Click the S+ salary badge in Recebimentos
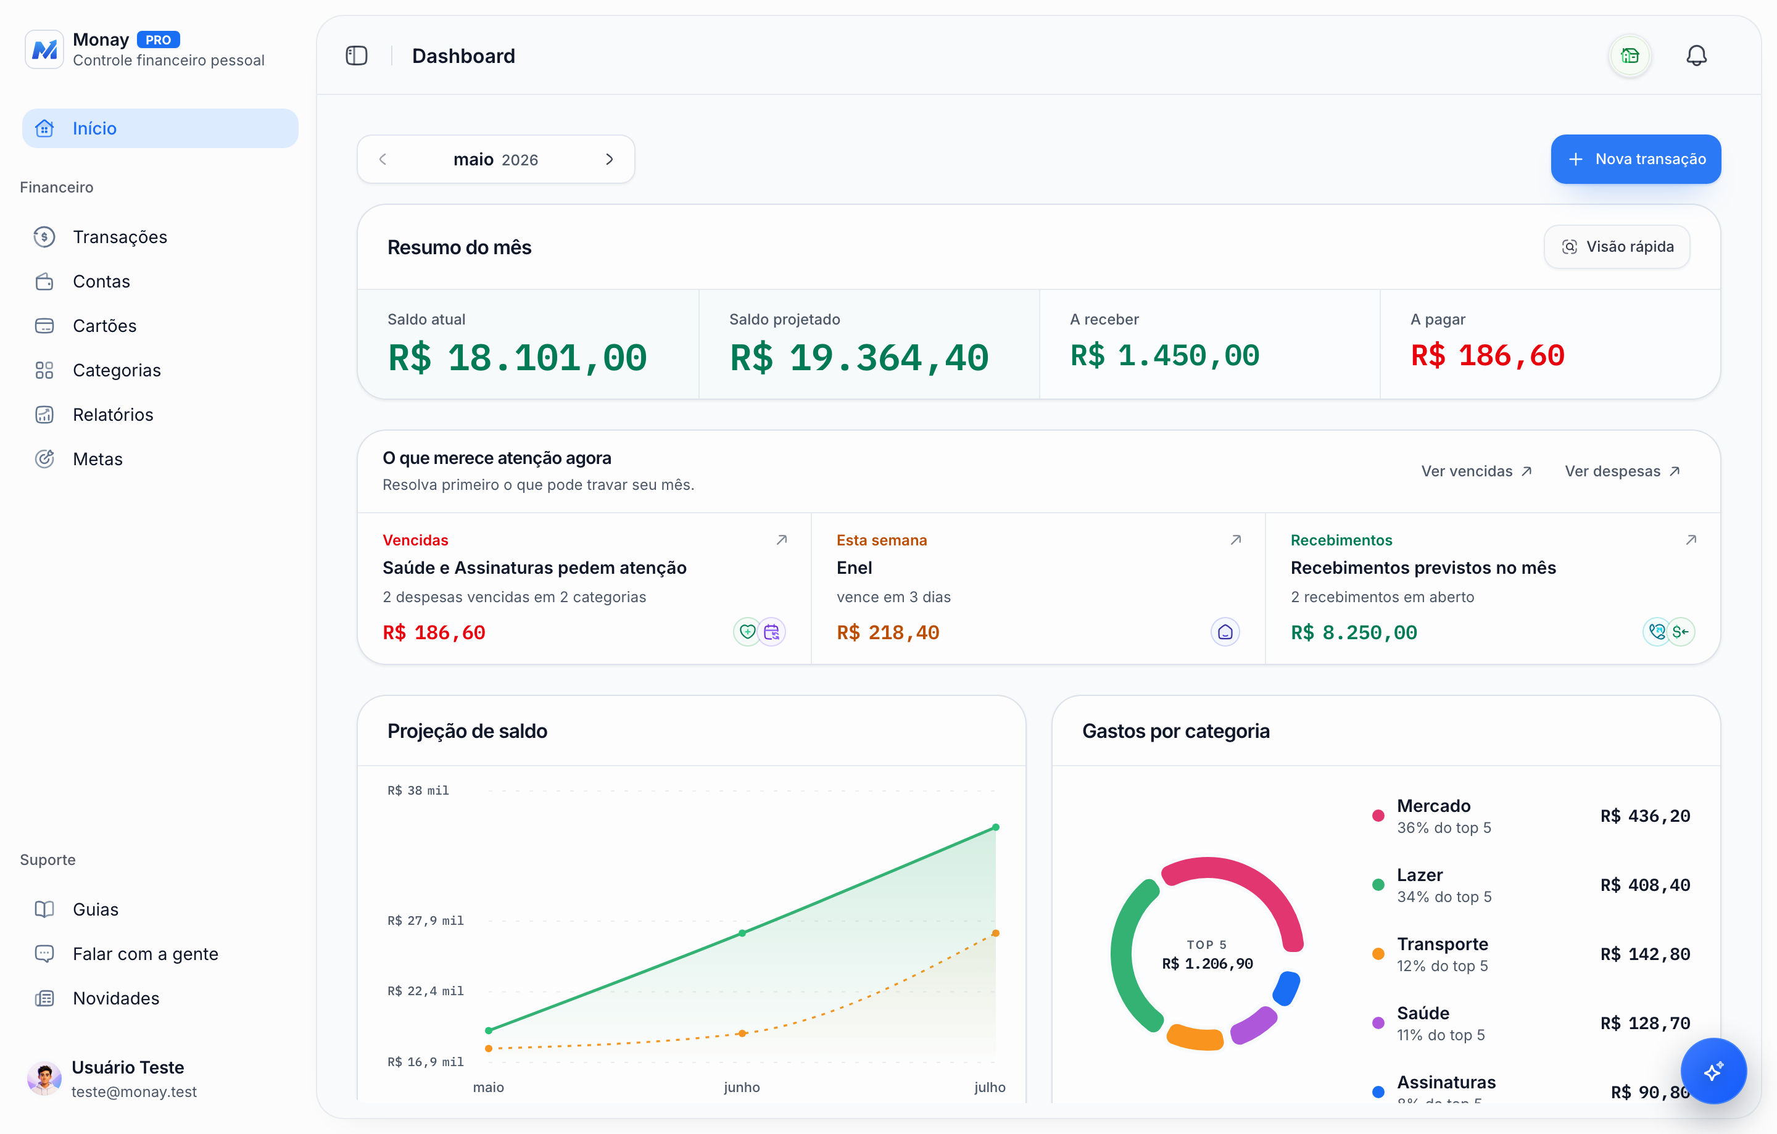Screen dimensions: 1777x1134 click(x=1680, y=632)
